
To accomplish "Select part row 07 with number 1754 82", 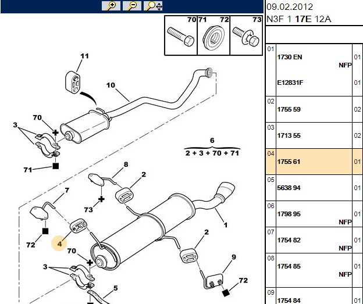I will tap(314, 240).
